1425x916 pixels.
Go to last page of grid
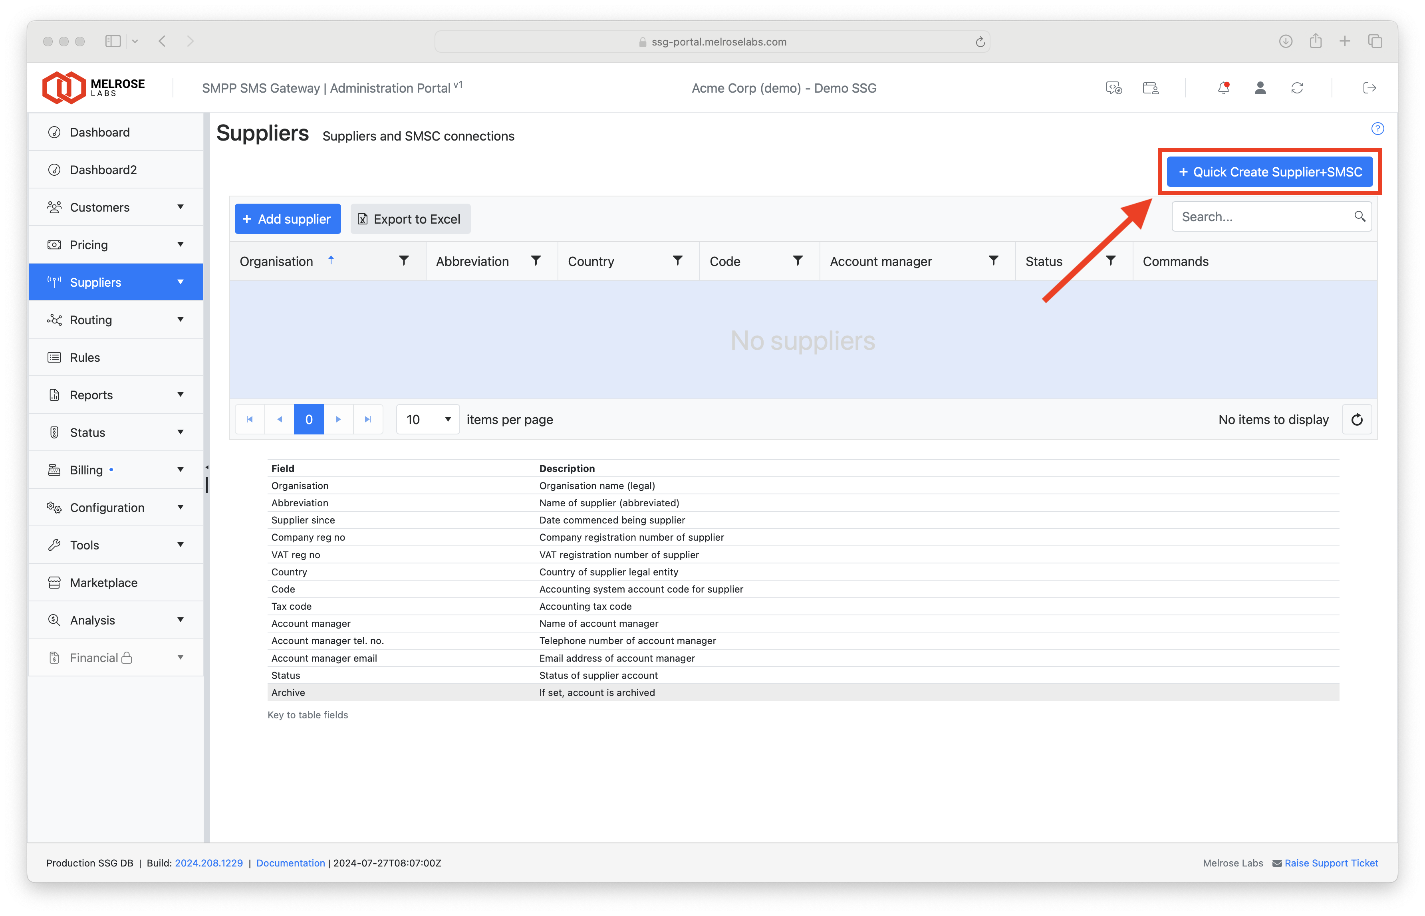tap(368, 419)
